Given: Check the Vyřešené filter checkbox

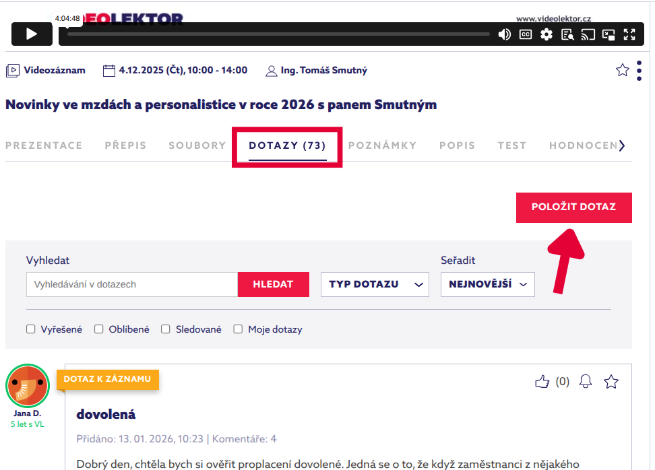Looking at the screenshot, I should pyautogui.click(x=31, y=329).
